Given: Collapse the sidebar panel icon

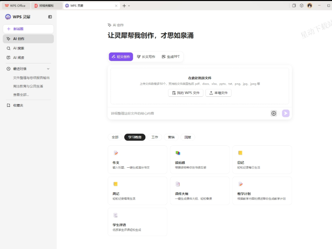Looking at the screenshot, I should tap(50, 17).
